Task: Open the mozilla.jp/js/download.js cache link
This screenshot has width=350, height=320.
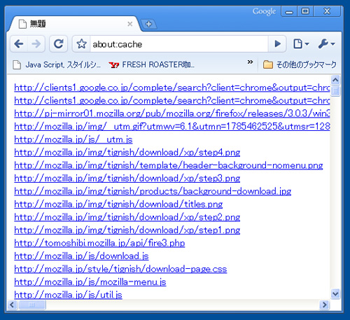Action: point(81,256)
